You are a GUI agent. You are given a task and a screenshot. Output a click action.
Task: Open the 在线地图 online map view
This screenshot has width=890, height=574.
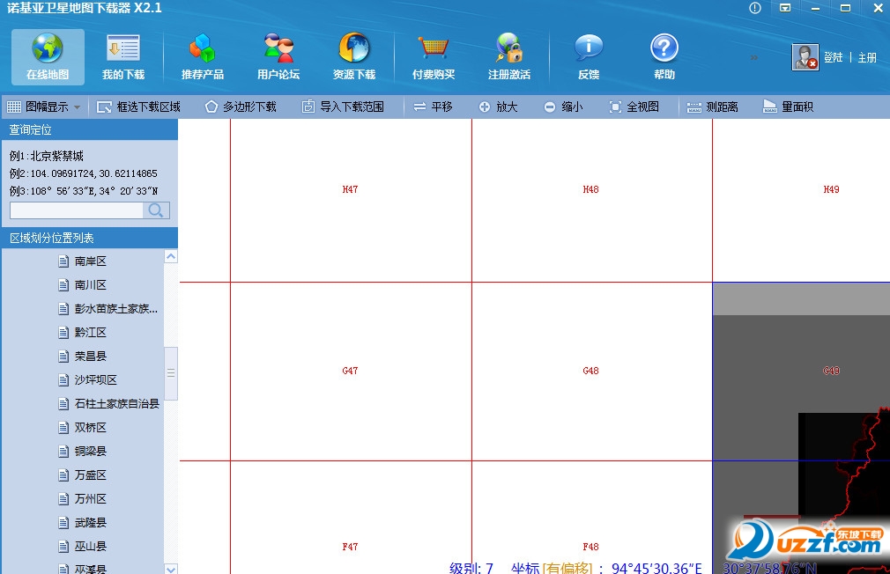pos(48,56)
